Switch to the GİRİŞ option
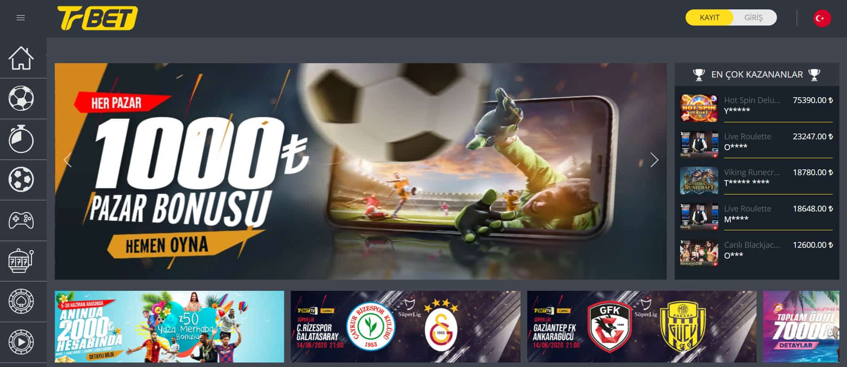 (x=753, y=17)
